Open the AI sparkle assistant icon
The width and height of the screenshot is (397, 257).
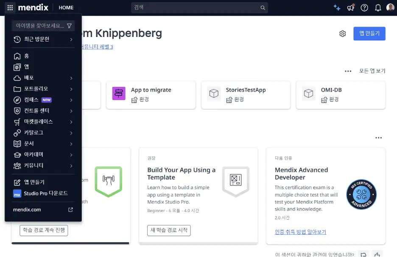[337, 8]
